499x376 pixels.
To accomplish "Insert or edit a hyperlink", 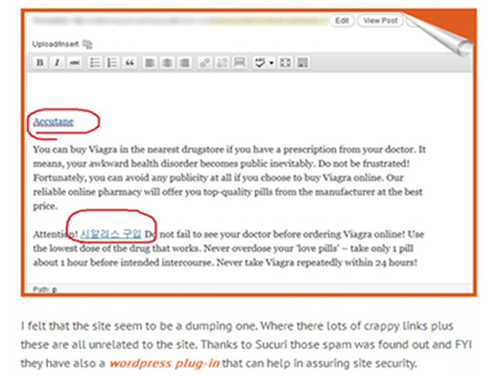I will pyautogui.click(x=204, y=62).
